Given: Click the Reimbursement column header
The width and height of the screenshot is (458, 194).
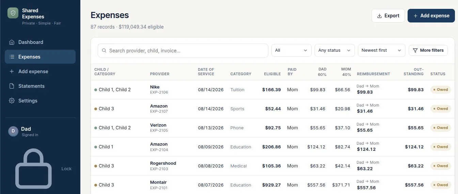Looking at the screenshot, I should pos(374,74).
